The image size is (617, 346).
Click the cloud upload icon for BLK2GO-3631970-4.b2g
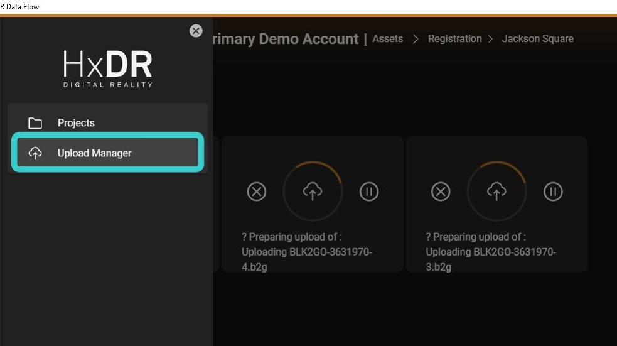tap(313, 192)
